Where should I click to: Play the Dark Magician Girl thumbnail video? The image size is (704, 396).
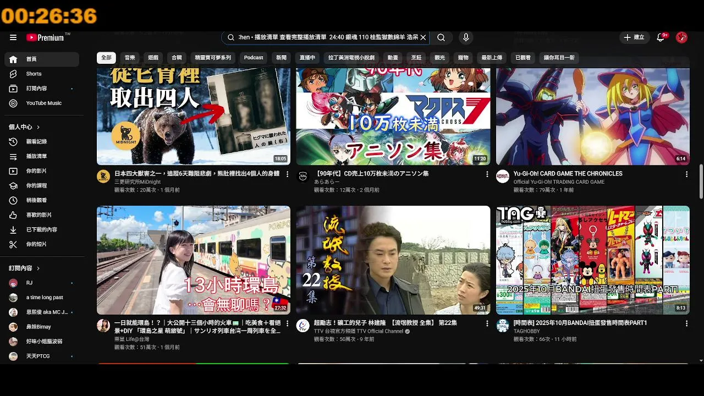(x=593, y=117)
